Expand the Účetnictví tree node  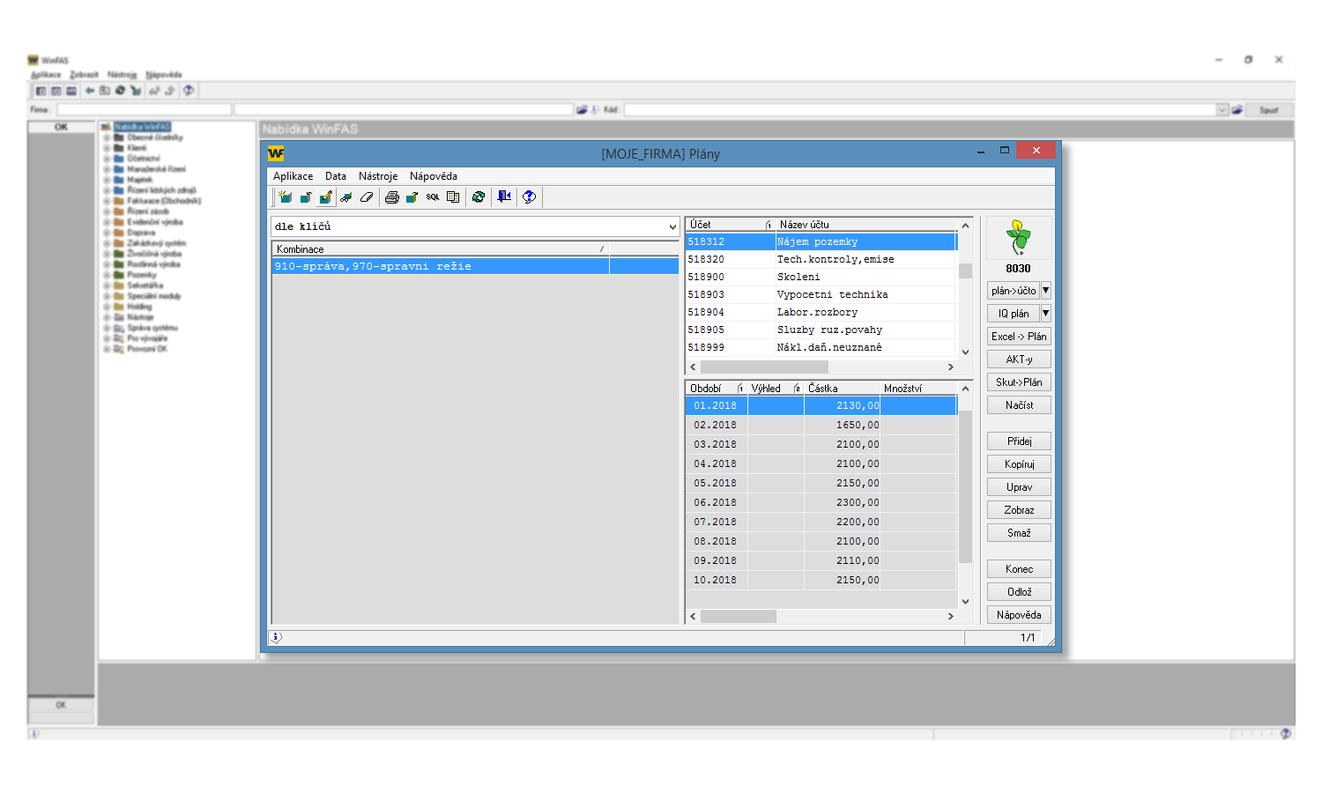tap(107, 159)
